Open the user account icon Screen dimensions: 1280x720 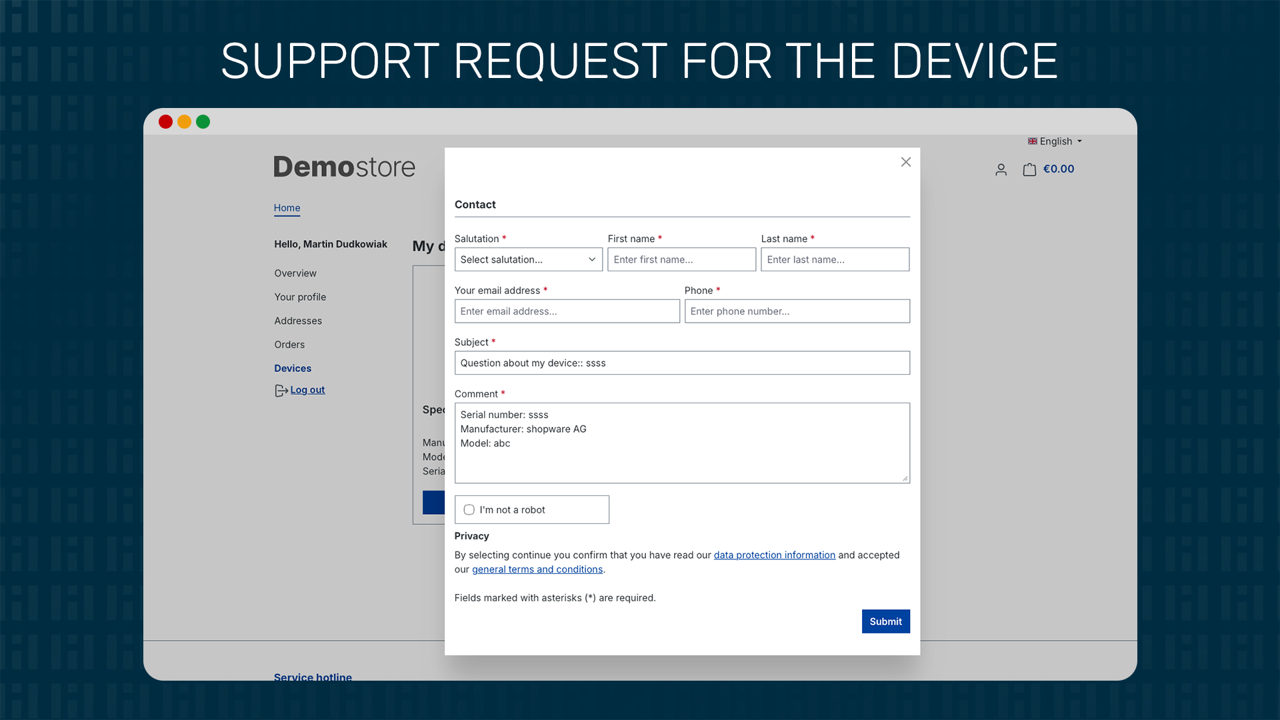[x=1001, y=170]
